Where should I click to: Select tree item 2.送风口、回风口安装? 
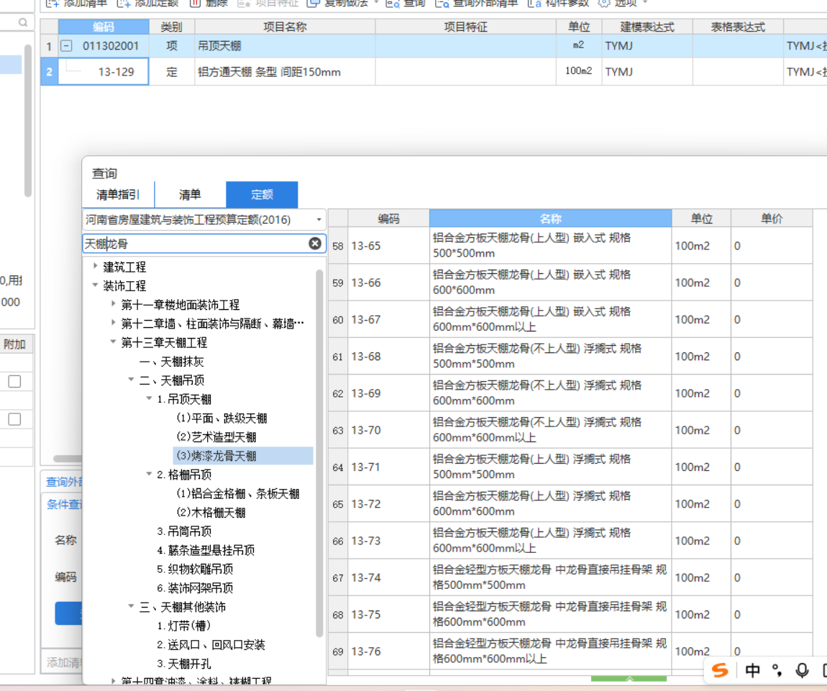click(x=211, y=644)
